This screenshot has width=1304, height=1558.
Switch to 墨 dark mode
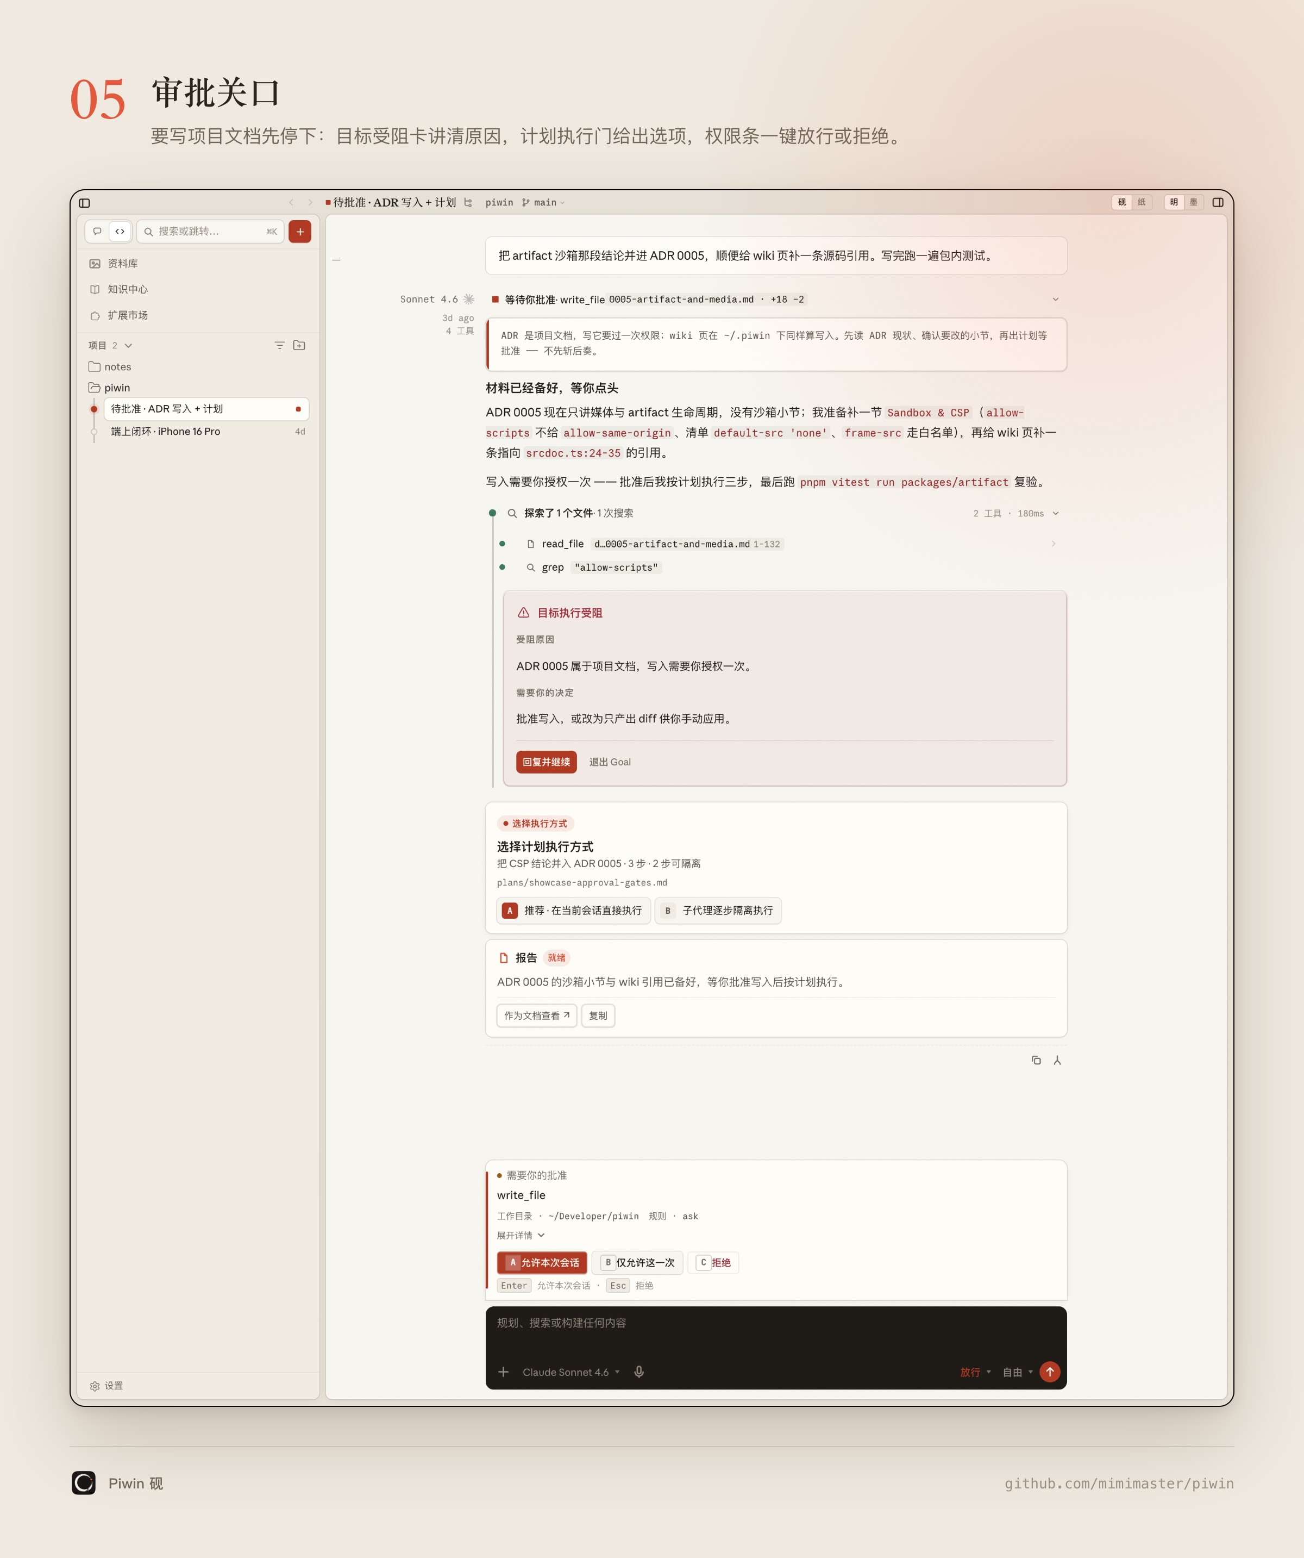coord(1194,203)
